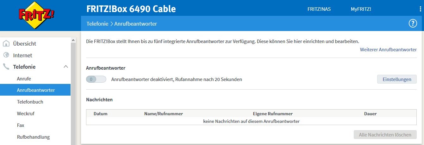Open Rufbehandlung in the sidebar
Screen dimensions: 424x145
[x=33, y=137]
